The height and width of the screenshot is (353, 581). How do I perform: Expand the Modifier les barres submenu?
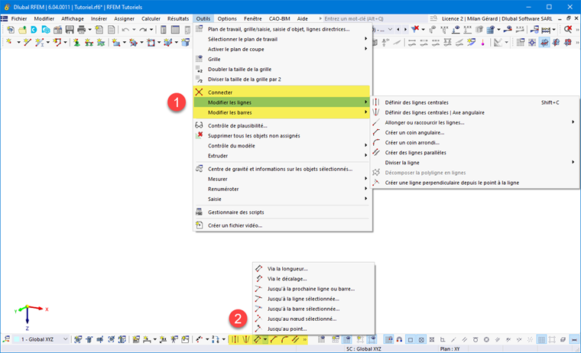tap(281, 112)
